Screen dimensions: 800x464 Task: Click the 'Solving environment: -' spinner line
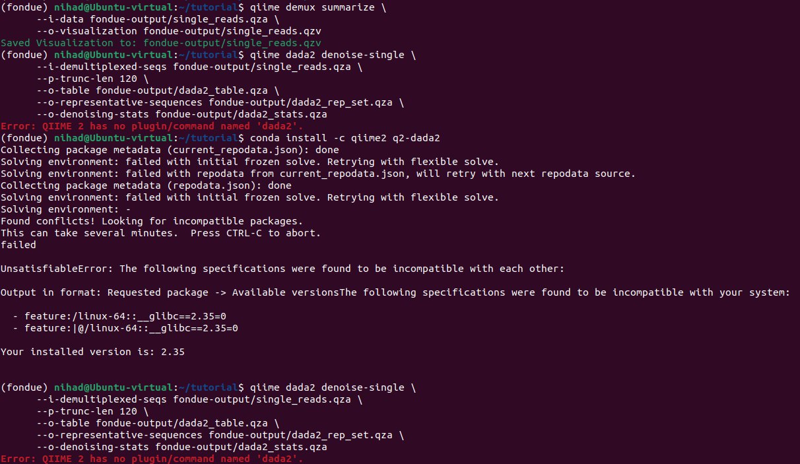(x=66, y=209)
